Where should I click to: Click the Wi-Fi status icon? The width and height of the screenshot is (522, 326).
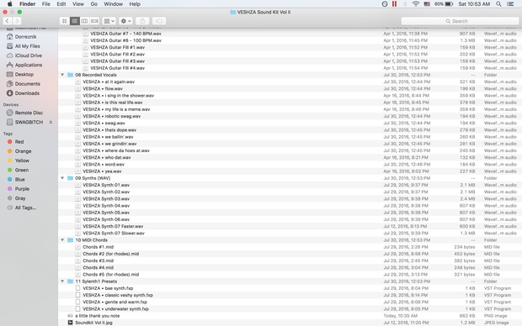[x=415, y=4]
